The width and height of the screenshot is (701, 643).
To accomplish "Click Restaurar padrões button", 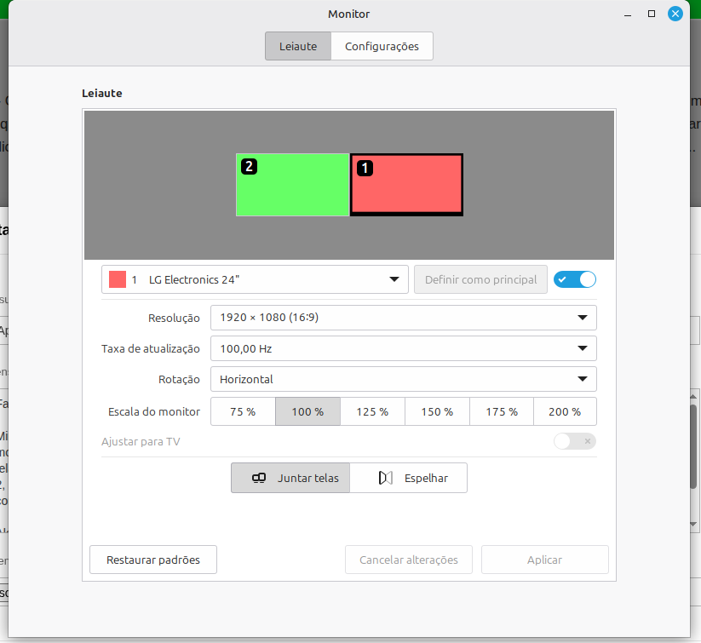I will pyautogui.click(x=153, y=560).
